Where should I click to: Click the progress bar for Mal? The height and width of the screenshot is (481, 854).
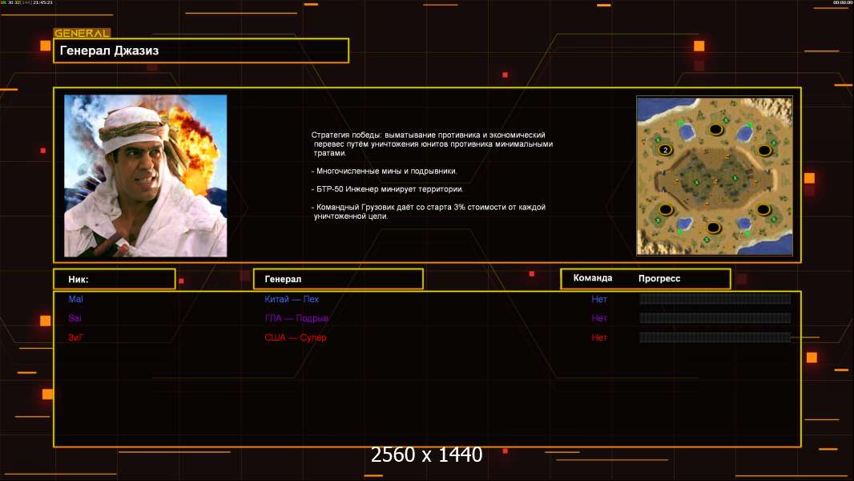click(715, 299)
